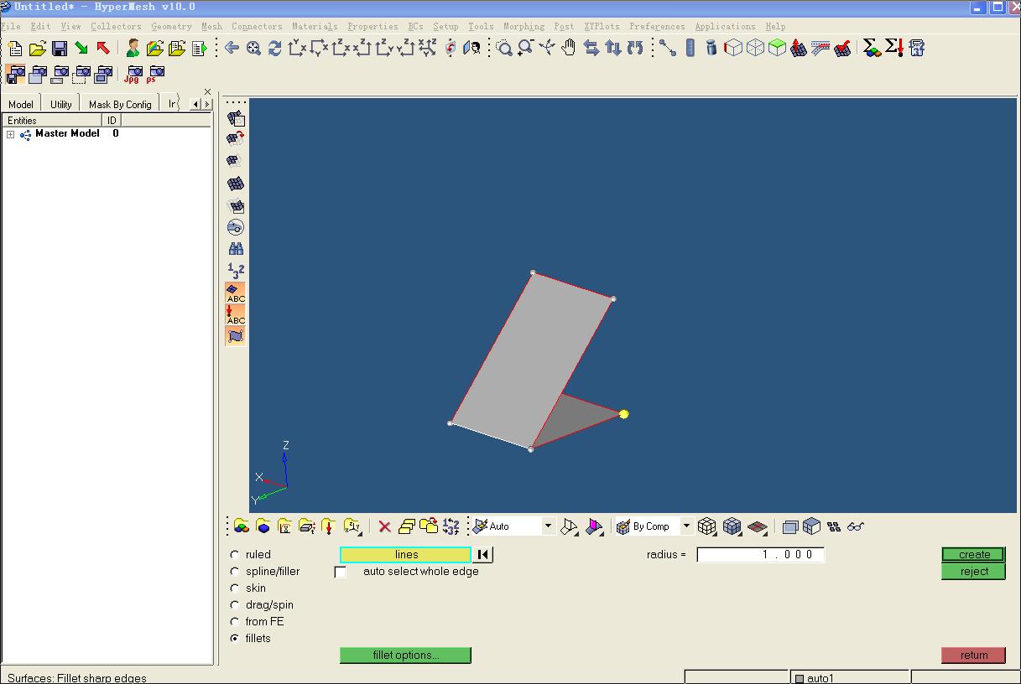The height and width of the screenshot is (684, 1021).
Task: Expand the Master Model tree node
Action: click(10, 134)
